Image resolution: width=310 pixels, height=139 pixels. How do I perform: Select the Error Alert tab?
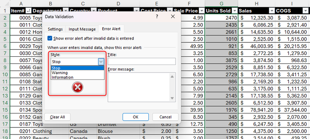tap(111, 29)
